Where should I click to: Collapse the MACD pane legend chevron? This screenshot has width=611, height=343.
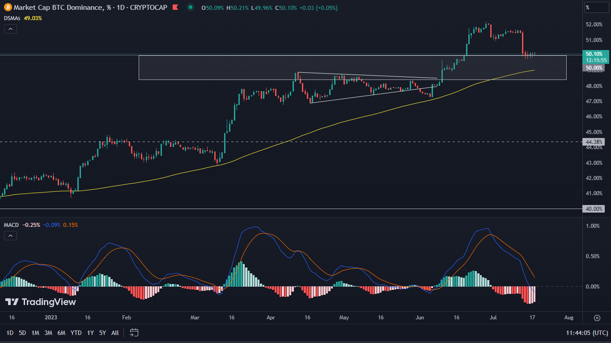pyautogui.click(x=11, y=235)
